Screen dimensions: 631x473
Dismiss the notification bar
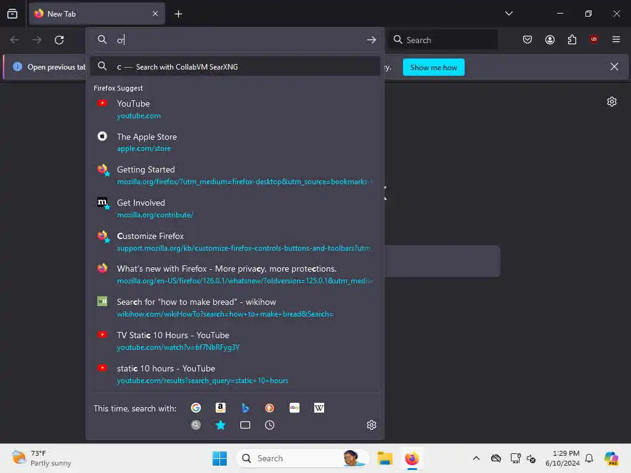pyautogui.click(x=614, y=67)
